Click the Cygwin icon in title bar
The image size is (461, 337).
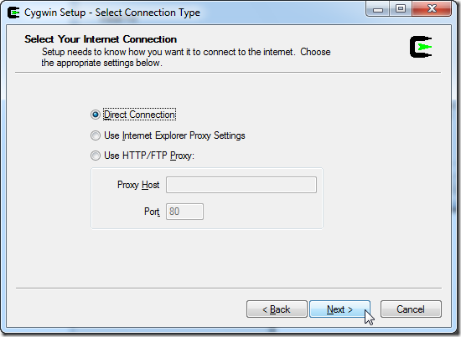(x=13, y=13)
